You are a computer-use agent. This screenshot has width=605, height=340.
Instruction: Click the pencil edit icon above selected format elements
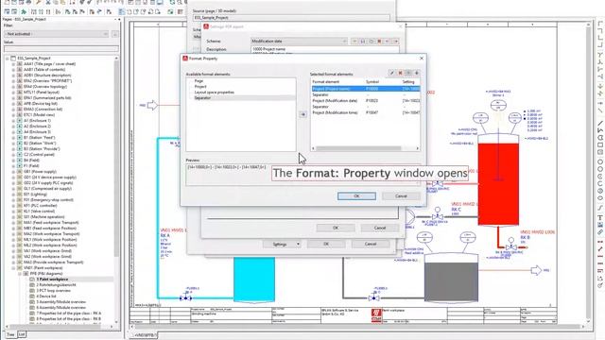pyautogui.click(x=391, y=73)
